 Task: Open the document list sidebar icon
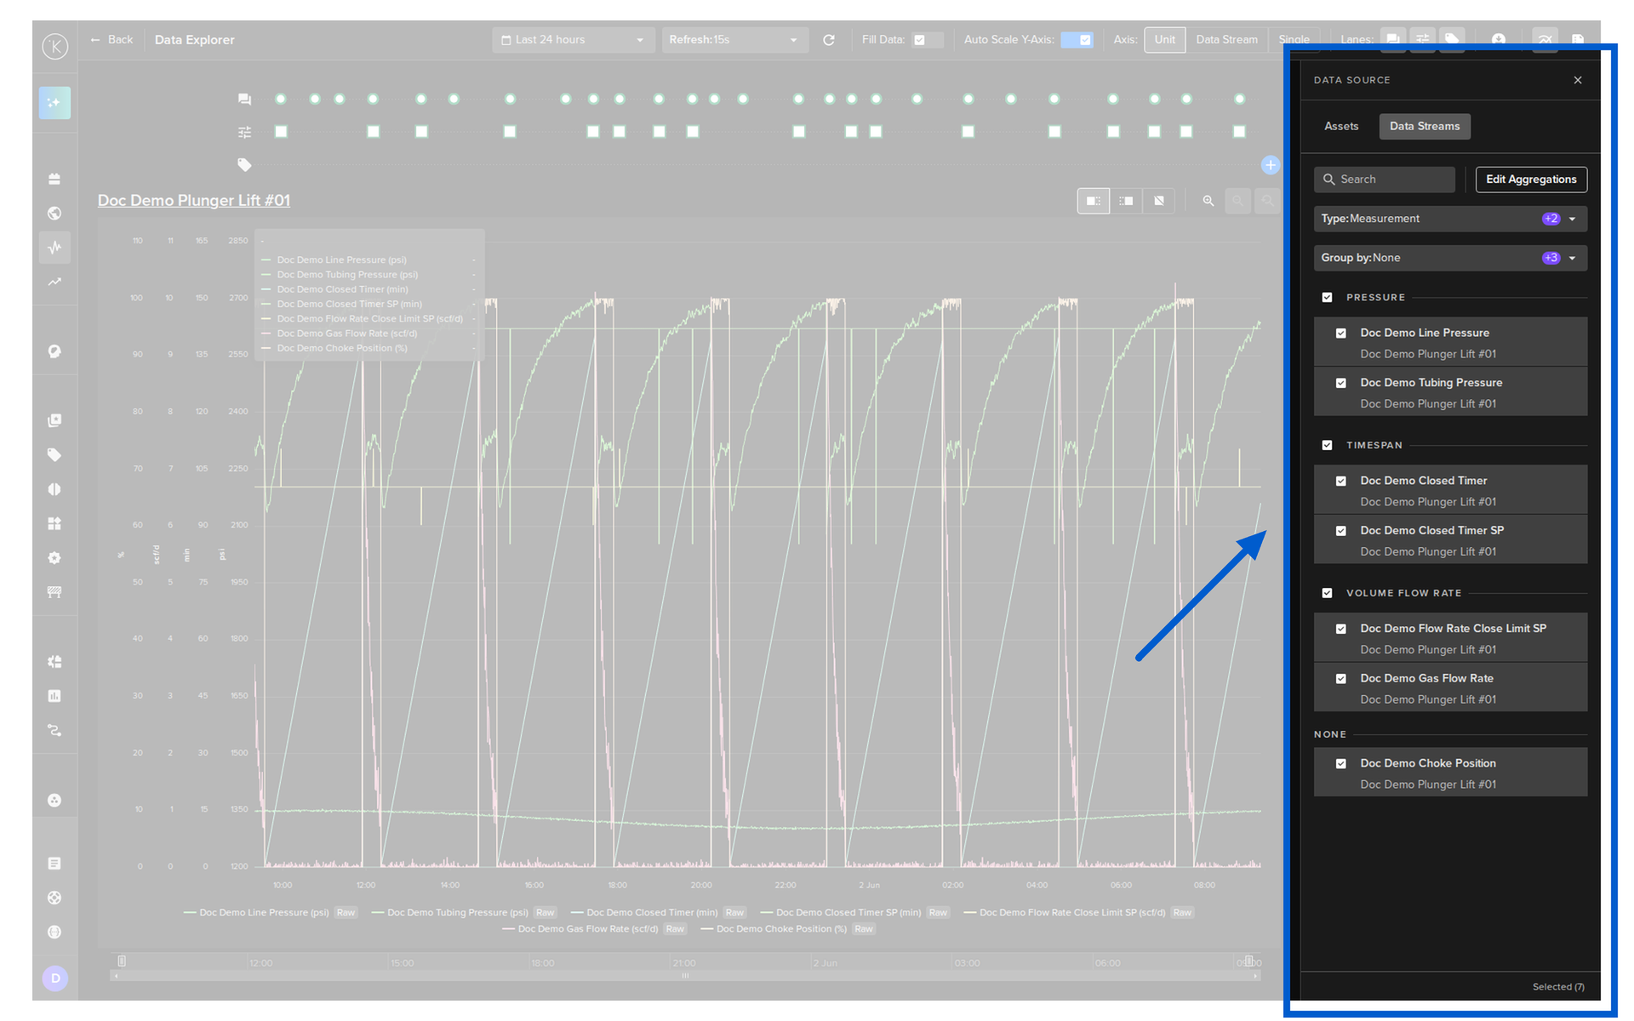click(x=54, y=864)
